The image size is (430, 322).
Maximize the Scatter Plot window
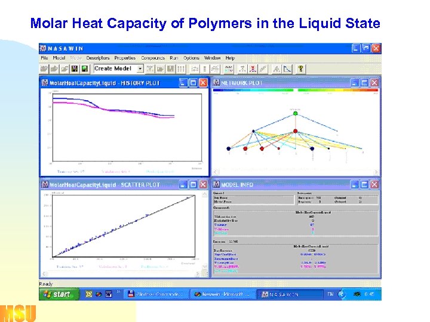click(x=193, y=184)
